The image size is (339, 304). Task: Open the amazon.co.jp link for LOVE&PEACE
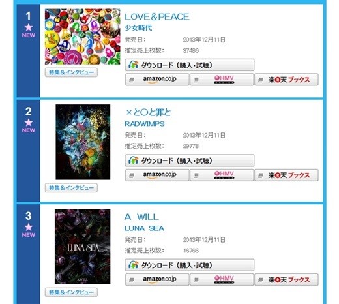(157, 80)
